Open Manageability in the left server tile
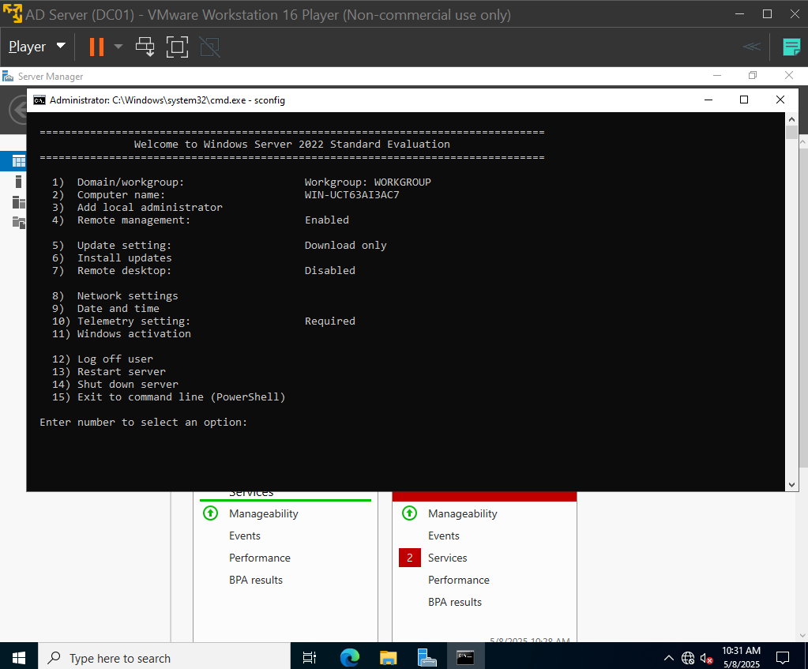 point(263,514)
